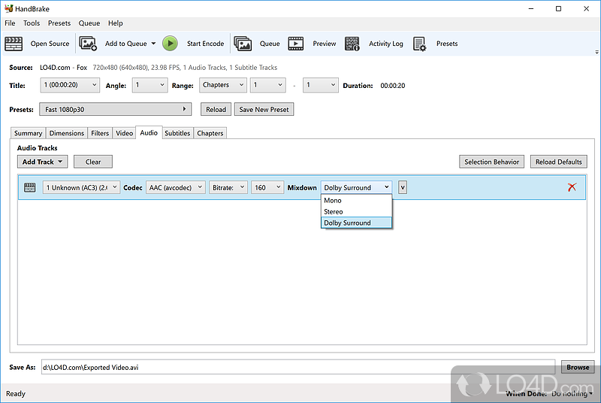Viewport: 601px width, 403px height.
Task: Select Stereo from the Mixdown list
Action: pos(356,212)
